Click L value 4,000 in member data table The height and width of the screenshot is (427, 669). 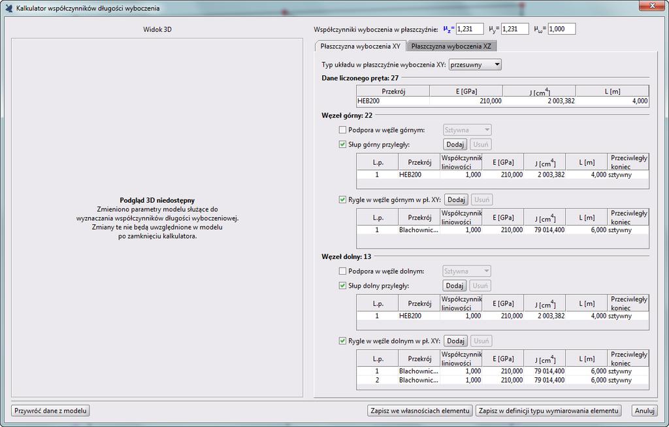coord(612,101)
